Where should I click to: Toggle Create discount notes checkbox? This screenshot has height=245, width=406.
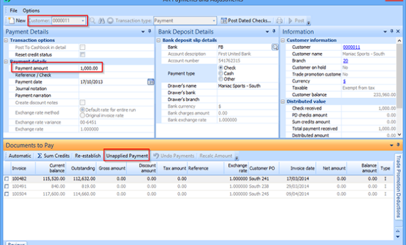(x=82, y=103)
